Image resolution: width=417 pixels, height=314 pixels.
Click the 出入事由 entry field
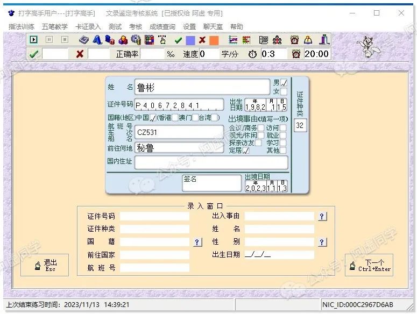click(x=279, y=216)
